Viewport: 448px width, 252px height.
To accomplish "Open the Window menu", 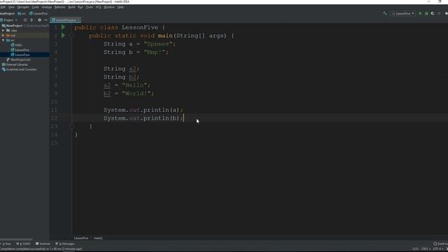I will 109,7.
